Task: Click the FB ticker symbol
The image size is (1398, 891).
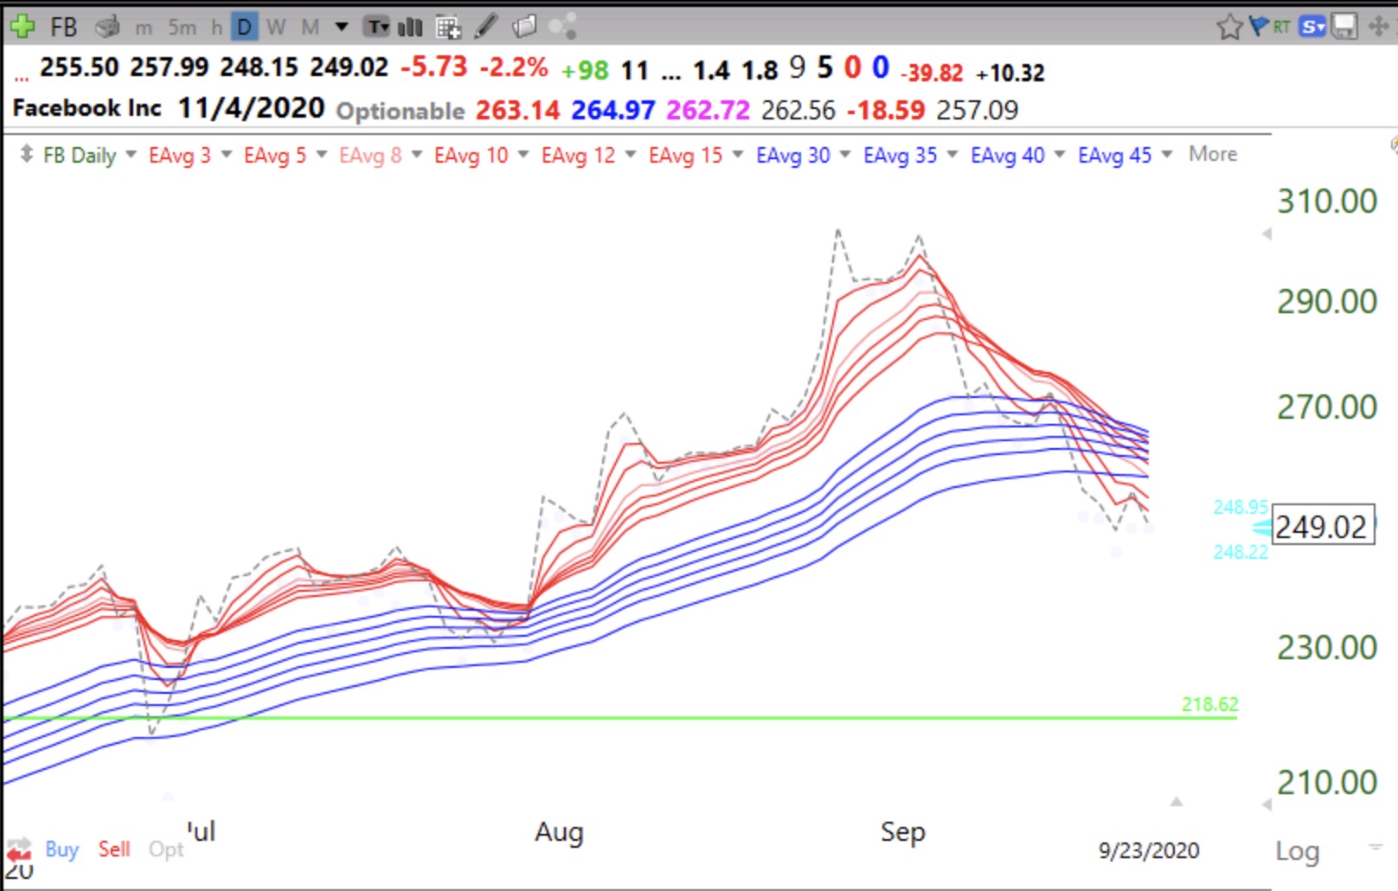Action: (x=63, y=27)
